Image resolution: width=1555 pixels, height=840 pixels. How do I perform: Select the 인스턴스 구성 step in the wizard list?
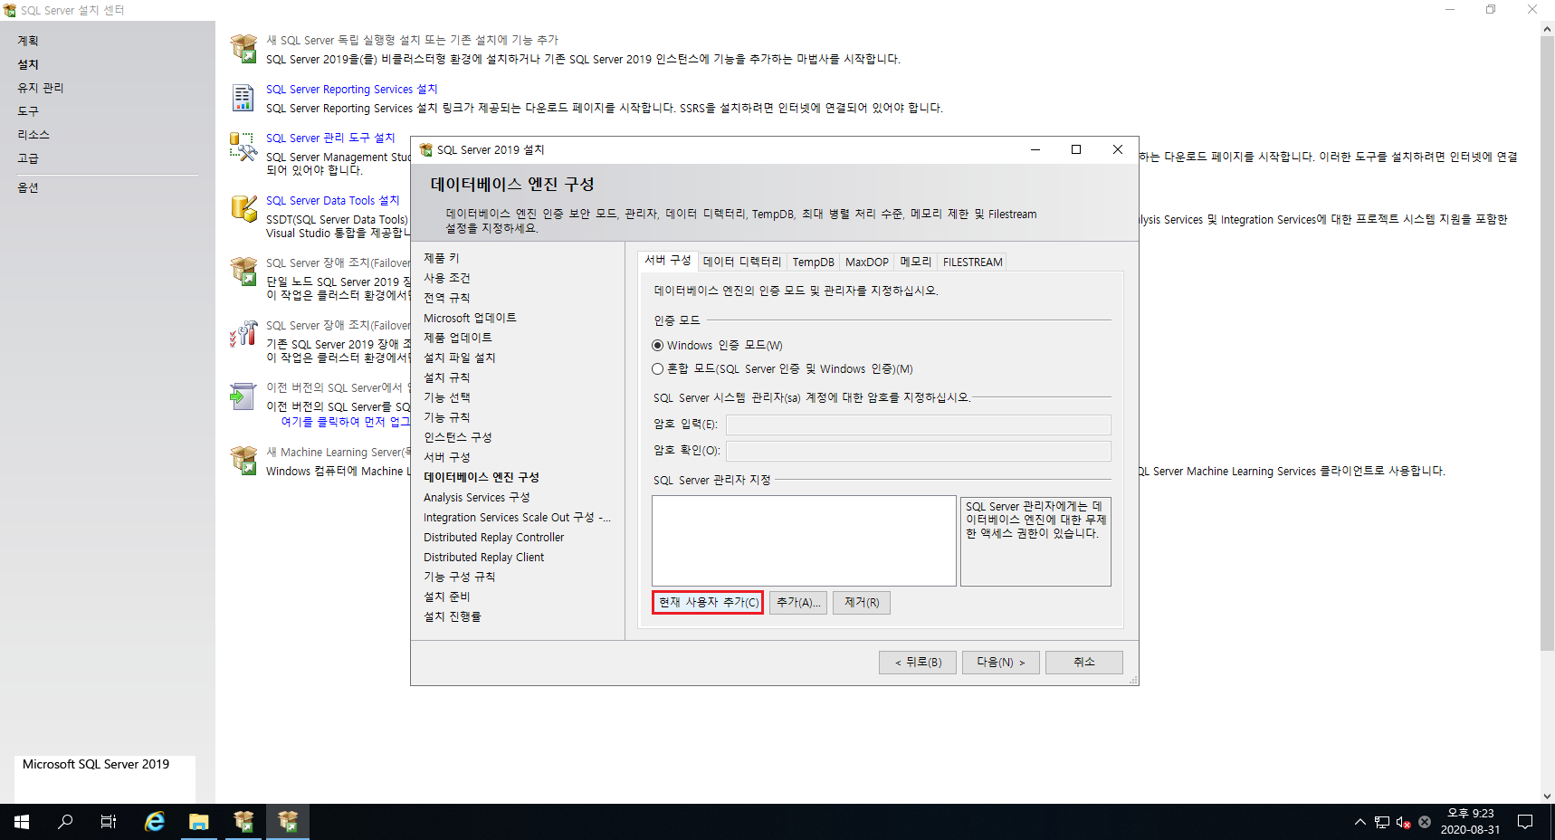pos(458,437)
